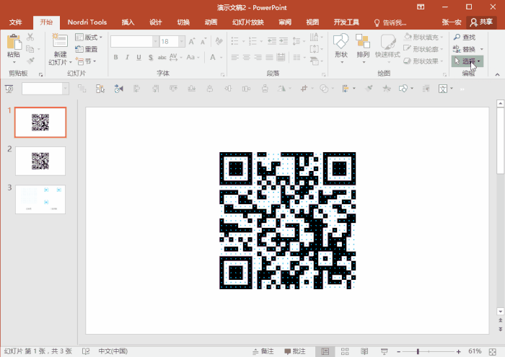Switch to Reading view icon
505x357 pixels.
[364, 351]
